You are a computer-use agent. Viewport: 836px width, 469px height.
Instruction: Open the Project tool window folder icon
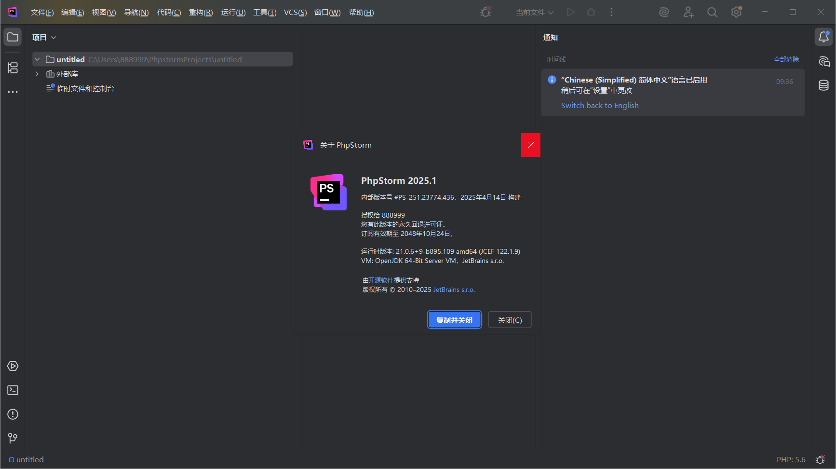tap(13, 37)
